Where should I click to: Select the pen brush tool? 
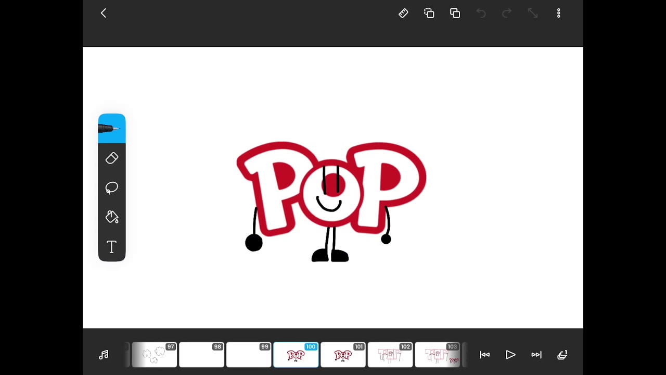pos(112,128)
